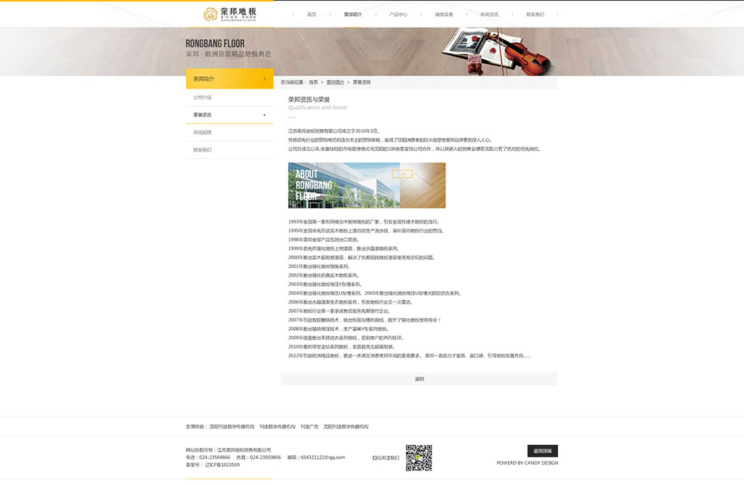Screen dimensions: 744x485
Task: Click 荣邦简介 in the breadcrumb trail
Action: [x=335, y=83]
